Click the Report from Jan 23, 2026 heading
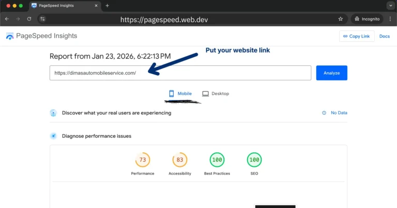The image size is (397, 208). (x=110, y=56)
